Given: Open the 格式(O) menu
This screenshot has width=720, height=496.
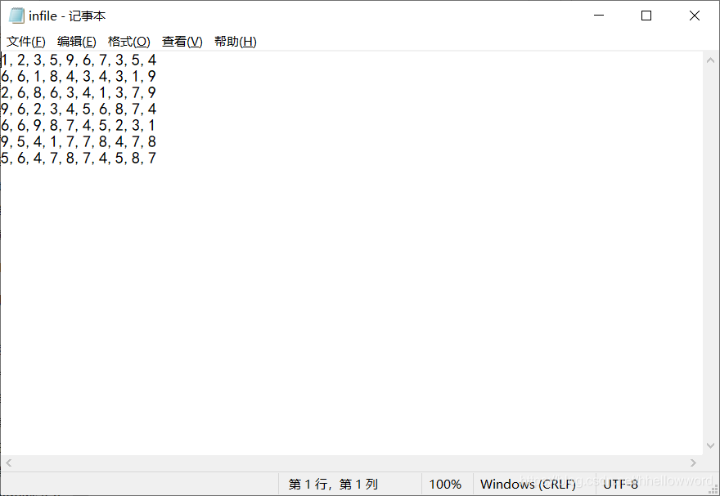Looking at the screenshot, I should pyautogui.click(x=128, y=41).
